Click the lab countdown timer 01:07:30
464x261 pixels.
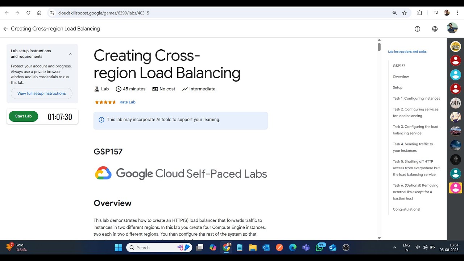pyautogui.click(x=60, y=117)
